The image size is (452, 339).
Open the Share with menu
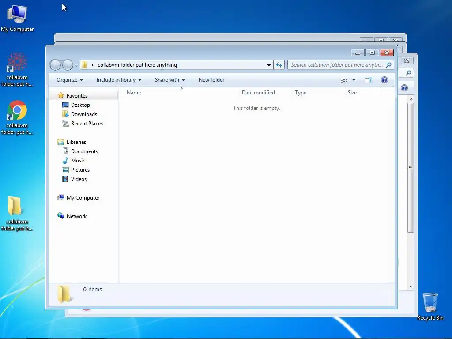[170, 80]
